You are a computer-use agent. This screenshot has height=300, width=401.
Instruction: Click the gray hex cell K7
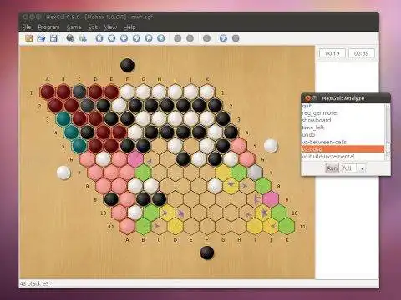(255, 172)
